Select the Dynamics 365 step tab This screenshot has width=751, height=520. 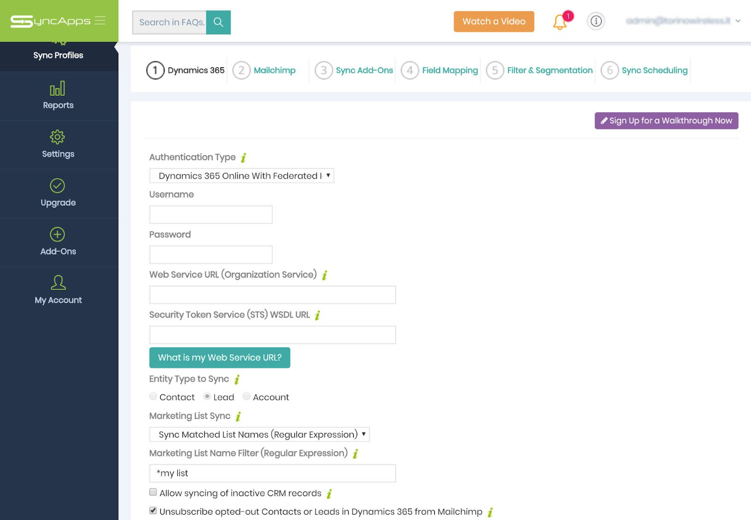(196, 70)
